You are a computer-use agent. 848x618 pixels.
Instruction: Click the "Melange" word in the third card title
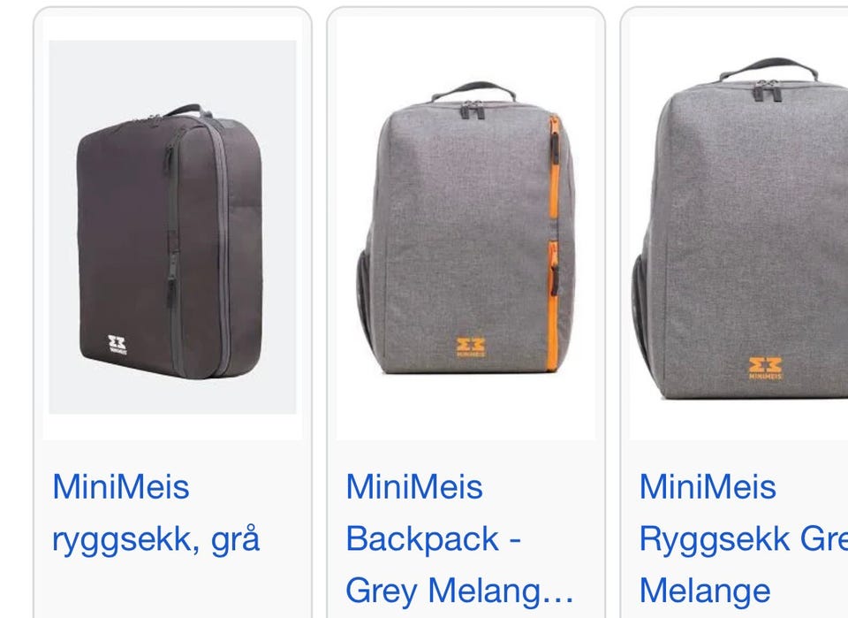point(705,591)
